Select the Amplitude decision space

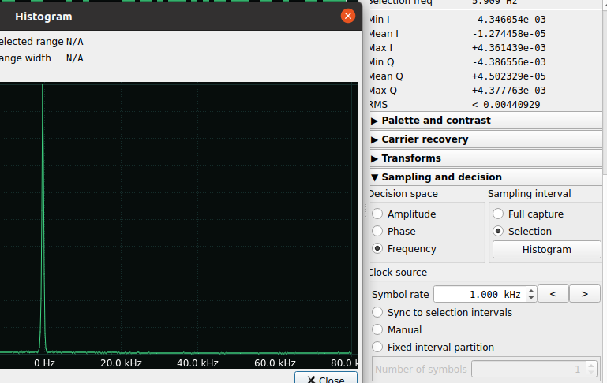[x=378, y=214]
